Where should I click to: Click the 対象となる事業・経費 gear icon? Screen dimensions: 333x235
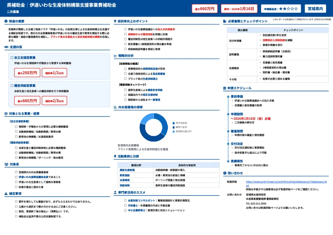pyautogui.click(x=6, y=114)
